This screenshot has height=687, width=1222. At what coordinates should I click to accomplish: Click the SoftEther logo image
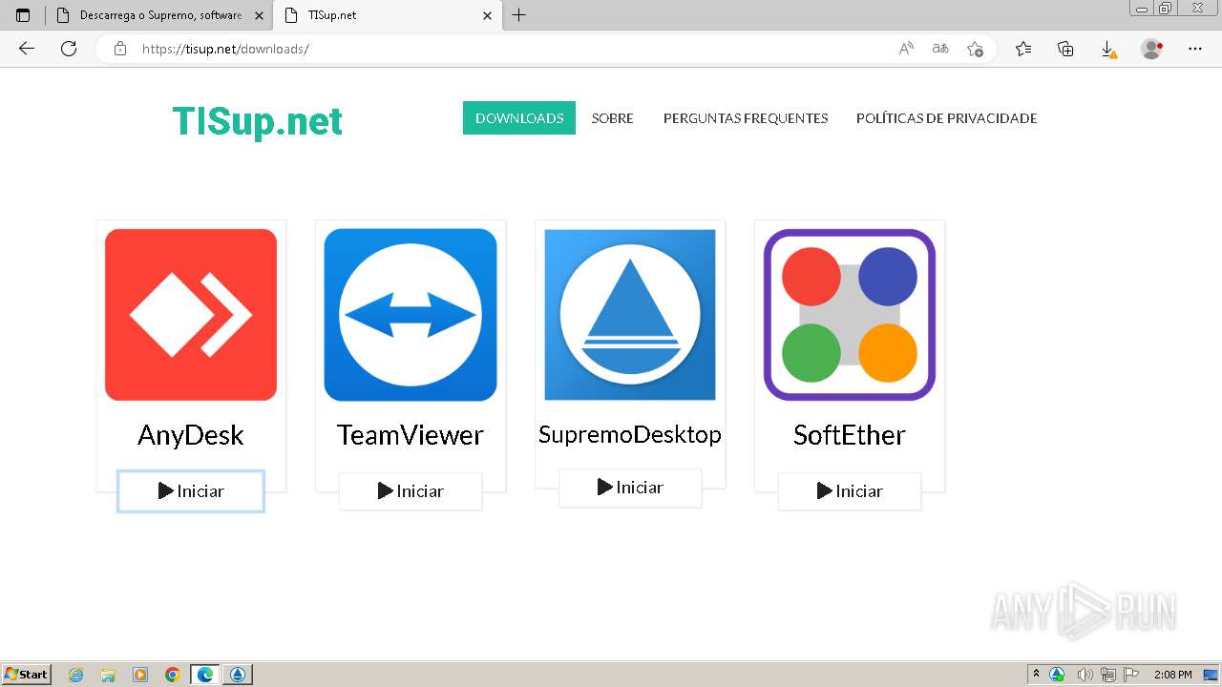tap(850, 315)
